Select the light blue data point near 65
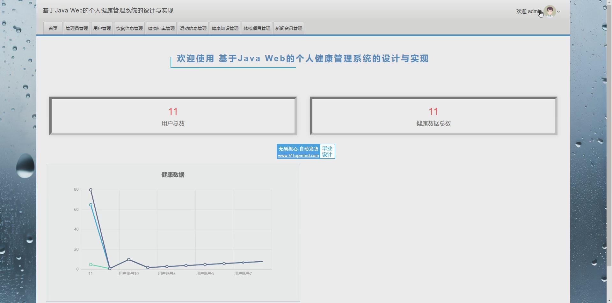 pos(91,205)
